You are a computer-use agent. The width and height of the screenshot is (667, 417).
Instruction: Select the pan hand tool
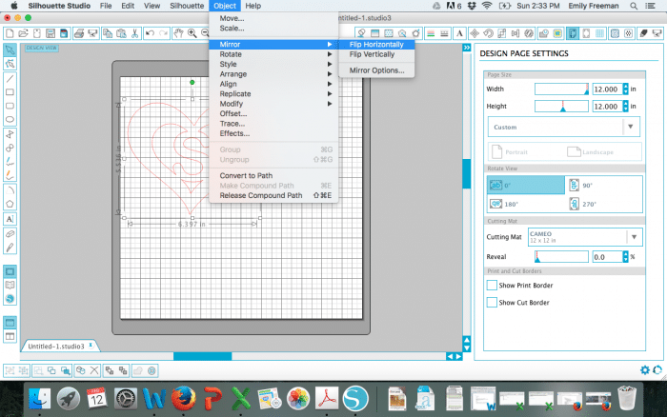click(x=178, y=33)
